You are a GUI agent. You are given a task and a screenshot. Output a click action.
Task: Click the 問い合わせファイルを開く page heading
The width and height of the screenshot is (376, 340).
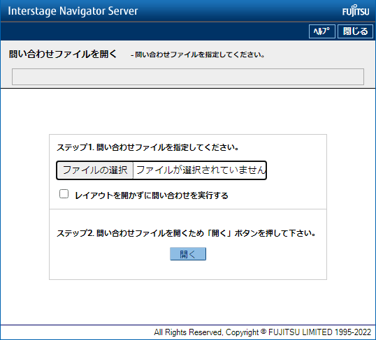click(63, 54)
